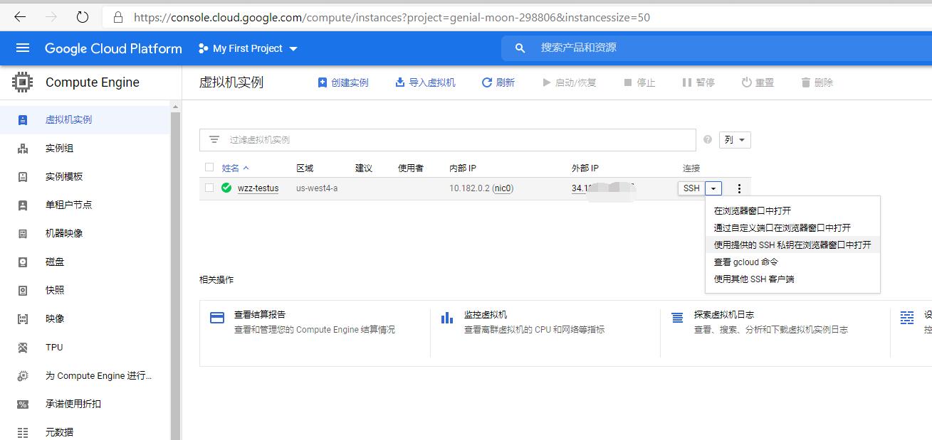The height and width of the screenshot is (440, 932).
Task: Click the browser forward arrow
Action: (x=51, y=17)
